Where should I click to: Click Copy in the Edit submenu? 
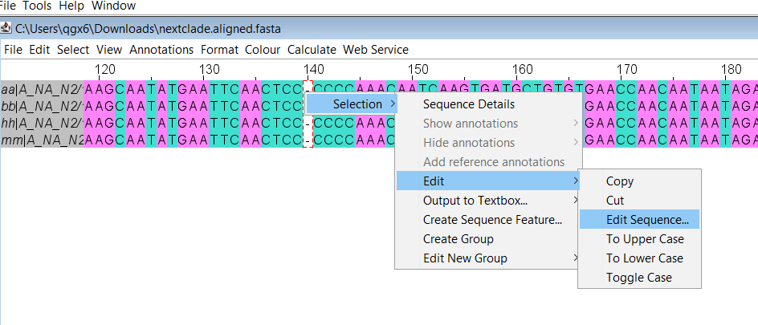point(620,181)
